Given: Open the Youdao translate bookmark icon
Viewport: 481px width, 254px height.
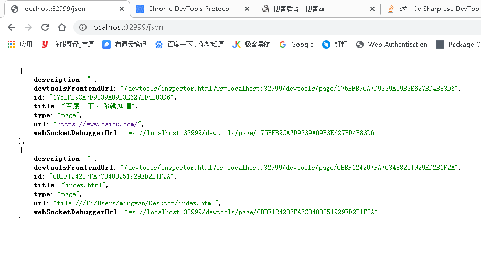Looking at the screenshot, I should 45,45.
